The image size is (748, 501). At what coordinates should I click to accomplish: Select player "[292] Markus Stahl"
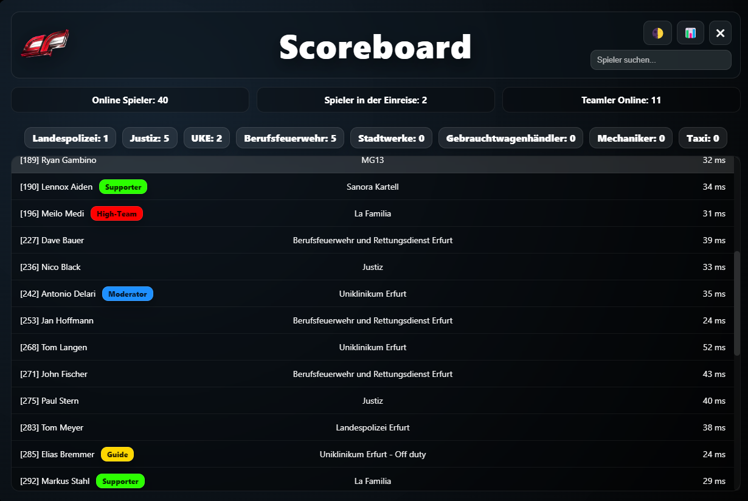tap(372, 480)
